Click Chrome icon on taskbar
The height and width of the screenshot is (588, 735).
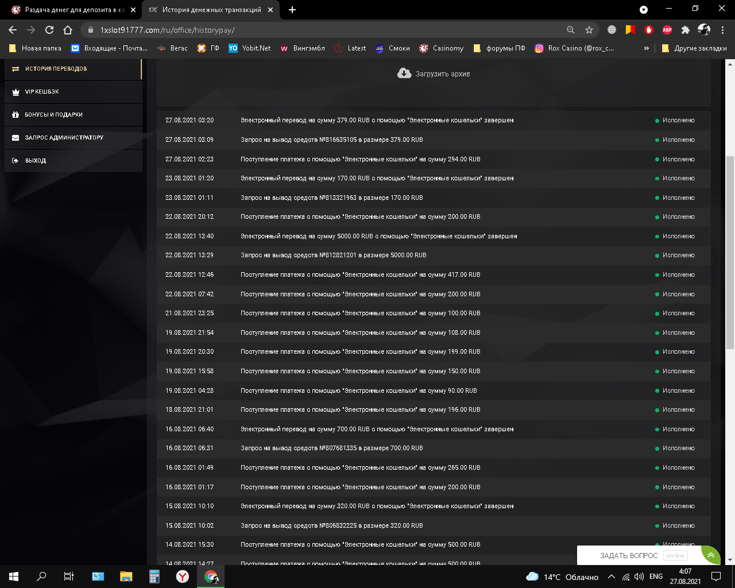211,577
